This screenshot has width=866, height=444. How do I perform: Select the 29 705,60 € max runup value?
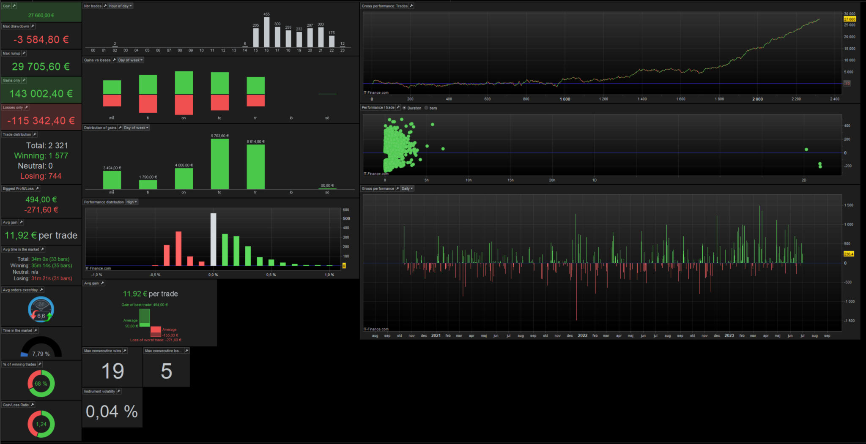41,66
